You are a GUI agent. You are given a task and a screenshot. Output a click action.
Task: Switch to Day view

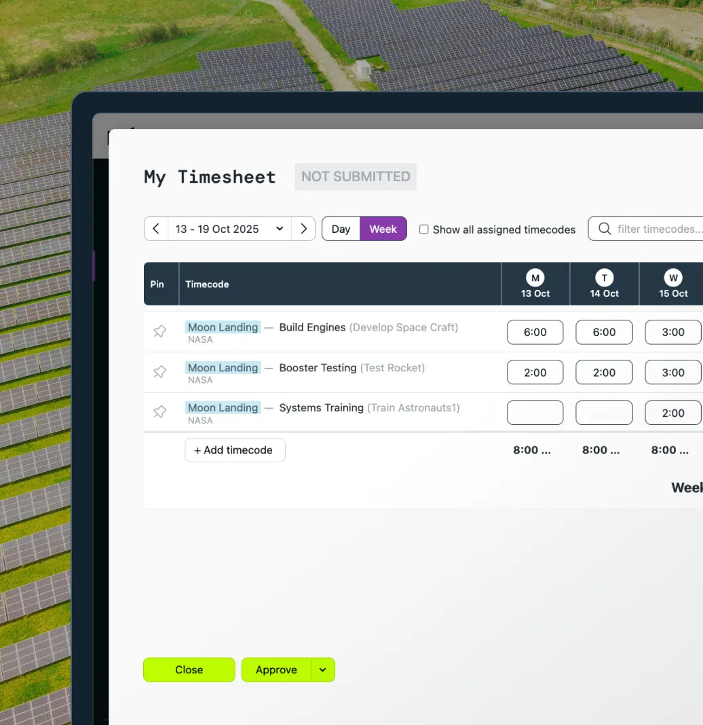click(x=341, y=229)
